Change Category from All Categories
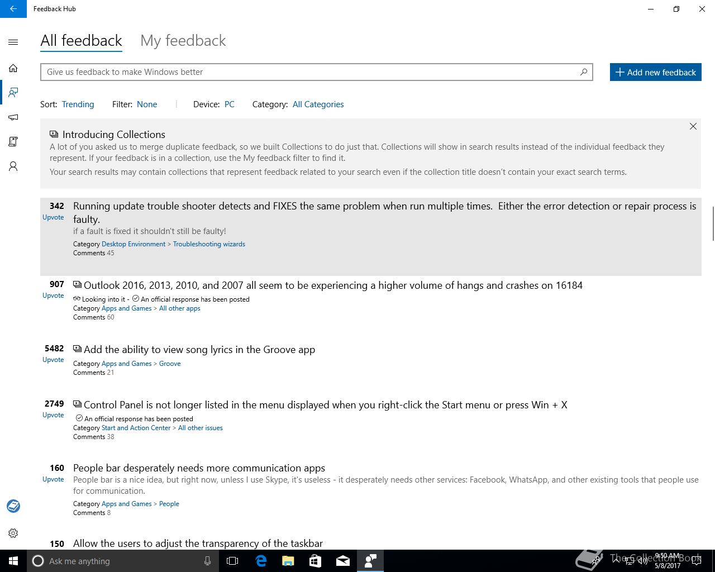 point(318,104)
